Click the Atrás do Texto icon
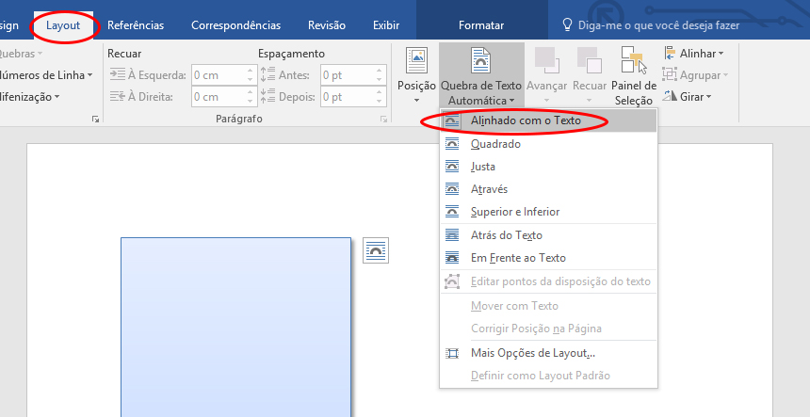This screenshot has width=810, height=417. [x=452, y=235]
